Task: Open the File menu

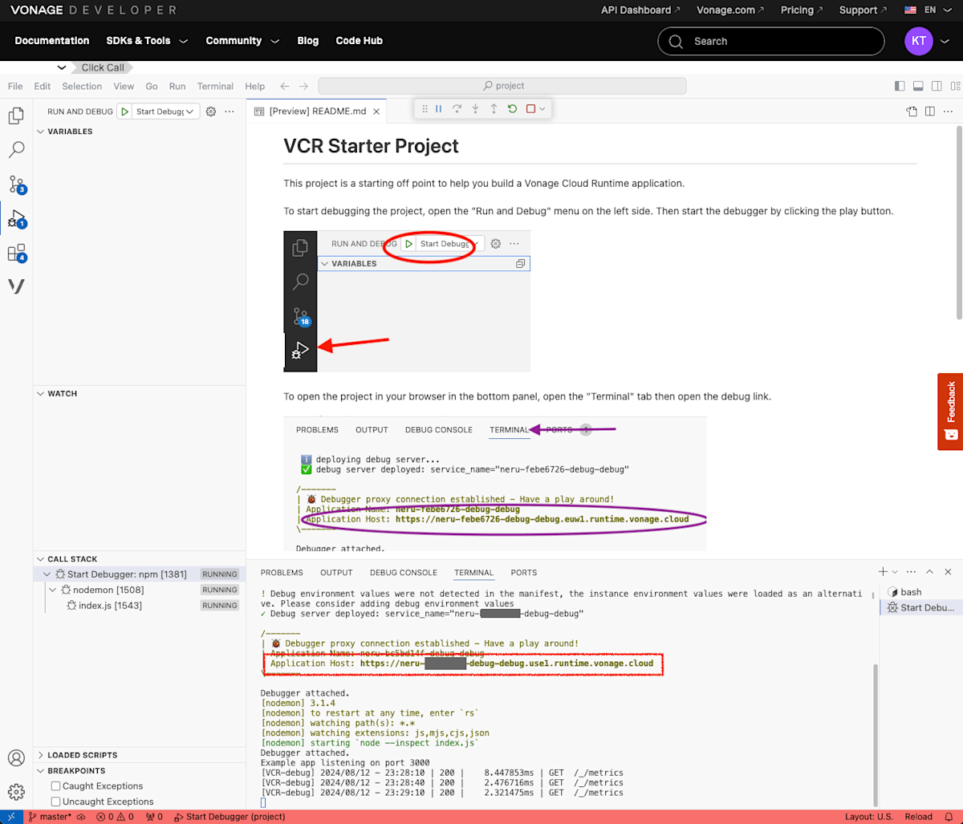Action: [x=15, y=87]
